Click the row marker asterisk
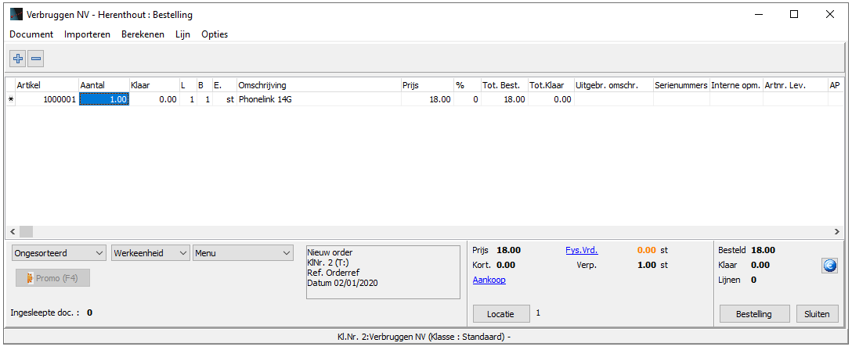Screen dimensions: 852x350 coord(10,100)
